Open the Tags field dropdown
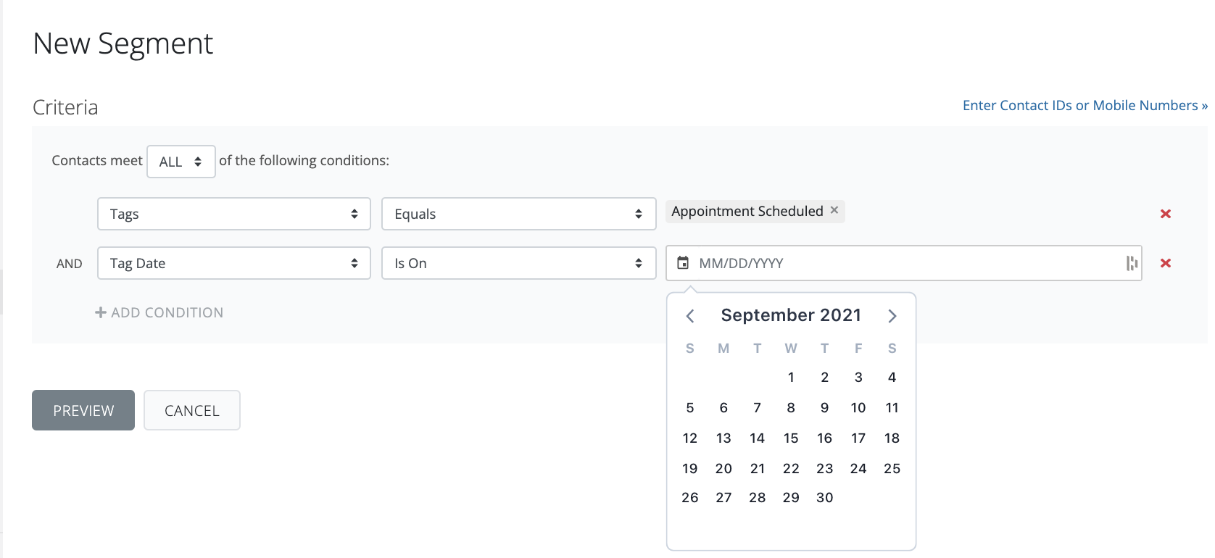This screenshot has height=558, width=1215. click(x=233, y=214)
